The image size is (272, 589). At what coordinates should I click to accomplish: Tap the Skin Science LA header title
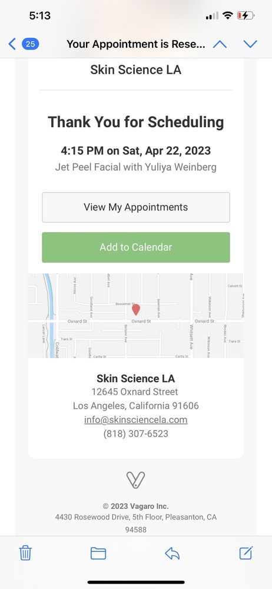coord(135,70)
